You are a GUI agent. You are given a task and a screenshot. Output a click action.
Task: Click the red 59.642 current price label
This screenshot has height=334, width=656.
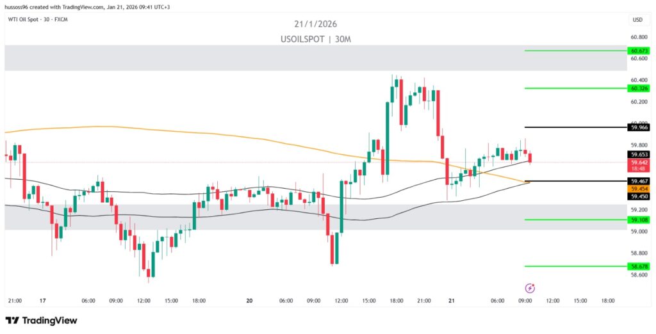point(640,162)
